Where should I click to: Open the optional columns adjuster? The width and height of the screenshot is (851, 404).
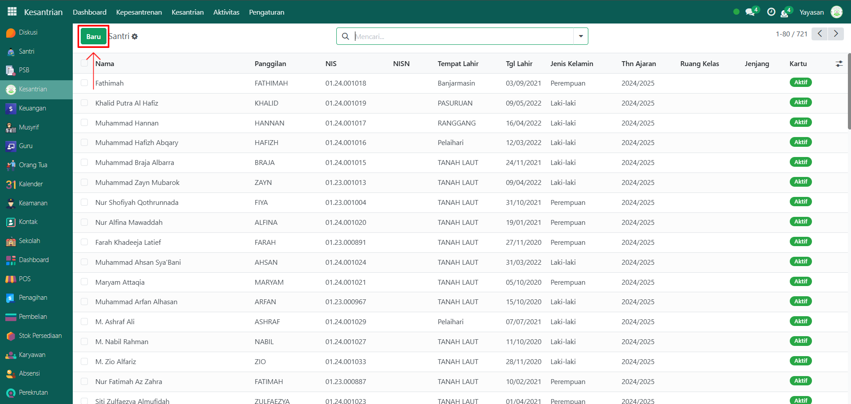[839, 64]
